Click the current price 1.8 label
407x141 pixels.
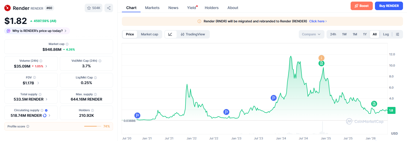[391, 110]
